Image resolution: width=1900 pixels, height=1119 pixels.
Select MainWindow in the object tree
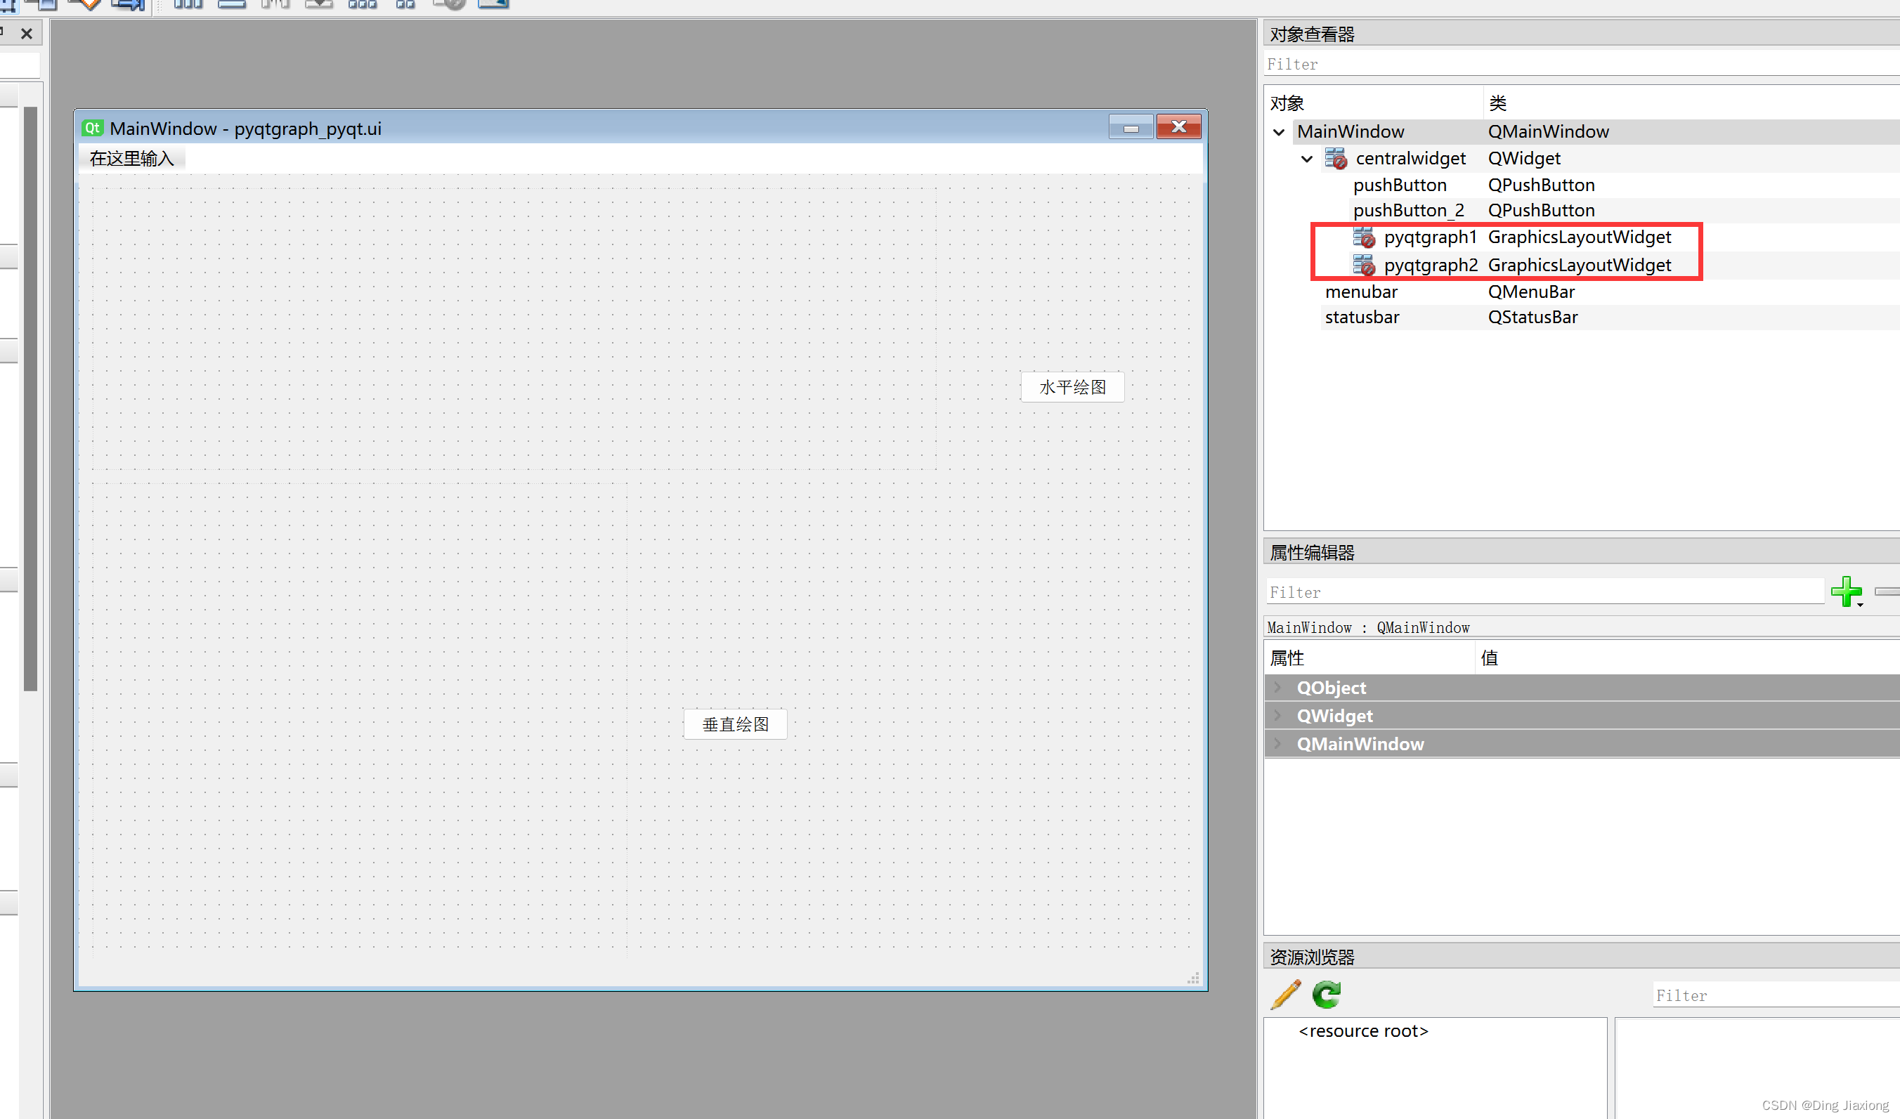click(x=1350, y=131)
